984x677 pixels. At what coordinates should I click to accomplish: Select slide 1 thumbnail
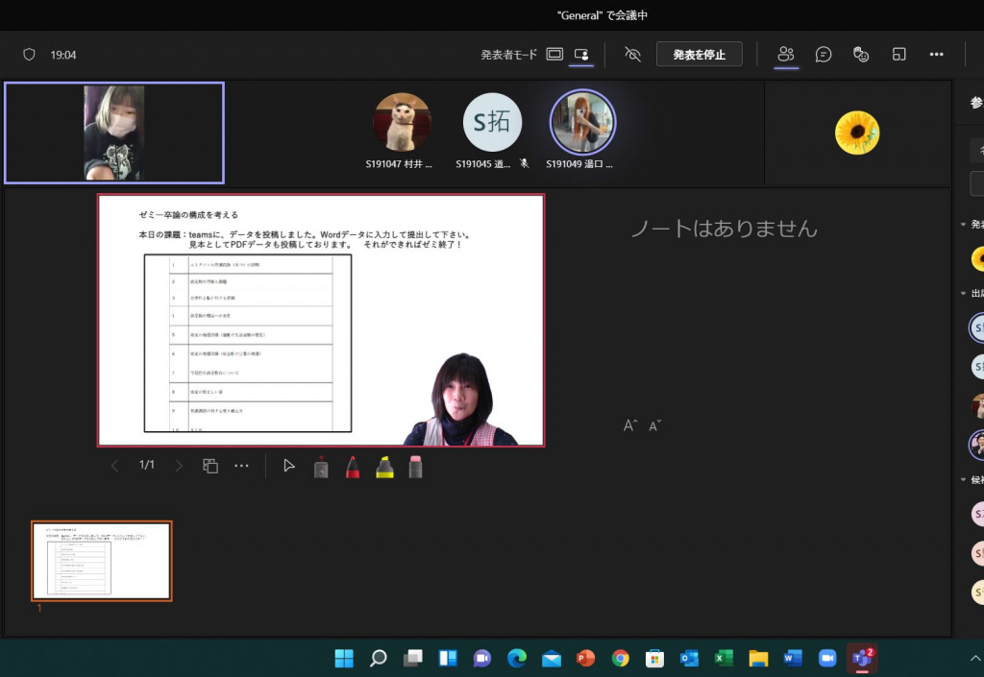click(102, 561)
